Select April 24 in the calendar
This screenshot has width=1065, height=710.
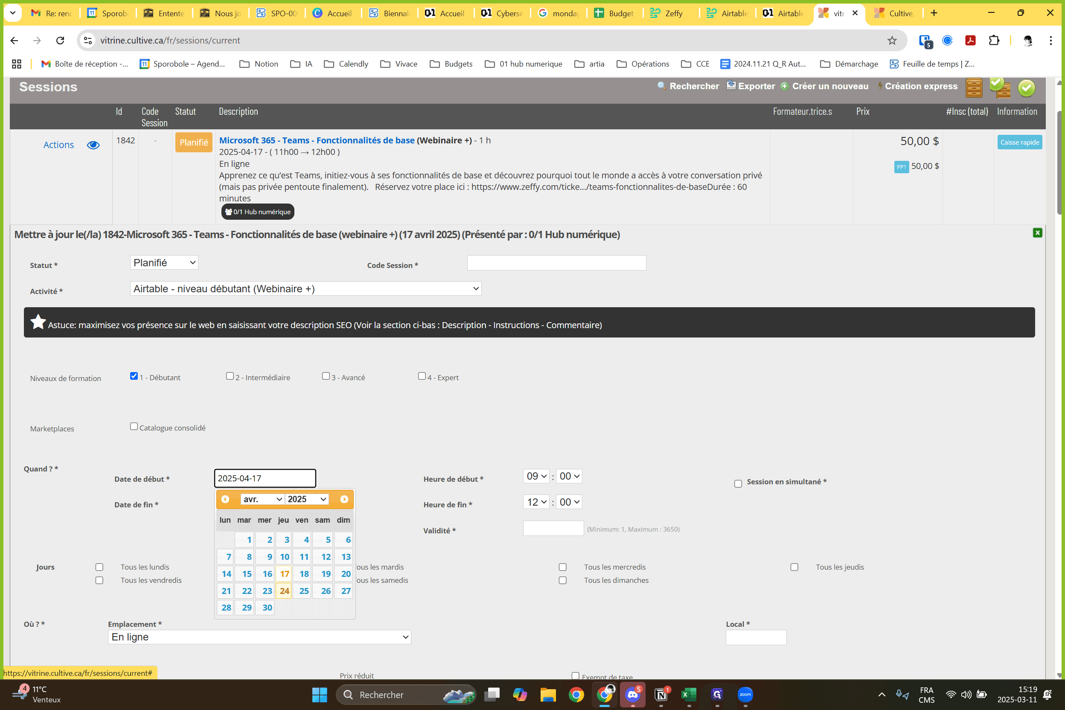(284, 591)
